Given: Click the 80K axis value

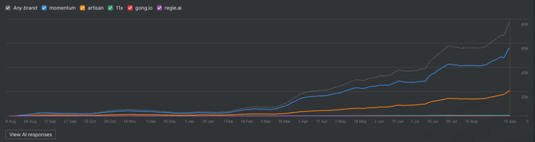Looking at the screenshot, I should (x=525, y=24).
